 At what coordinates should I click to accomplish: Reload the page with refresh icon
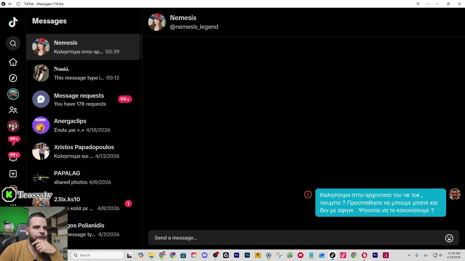click(18, 4)
